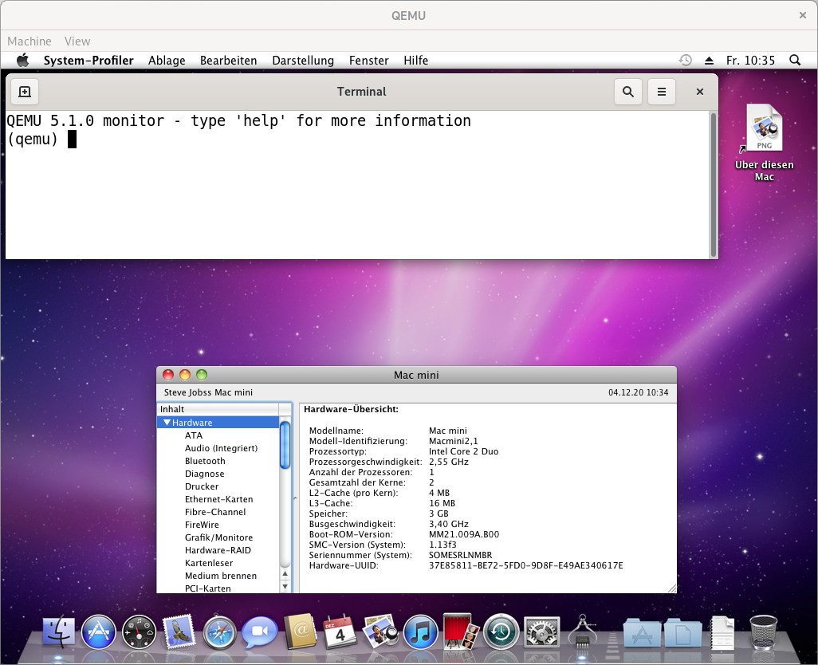Screen dimensions: 818x665
Task: Open the Documents folder stack in Dock
Action: 683,632
